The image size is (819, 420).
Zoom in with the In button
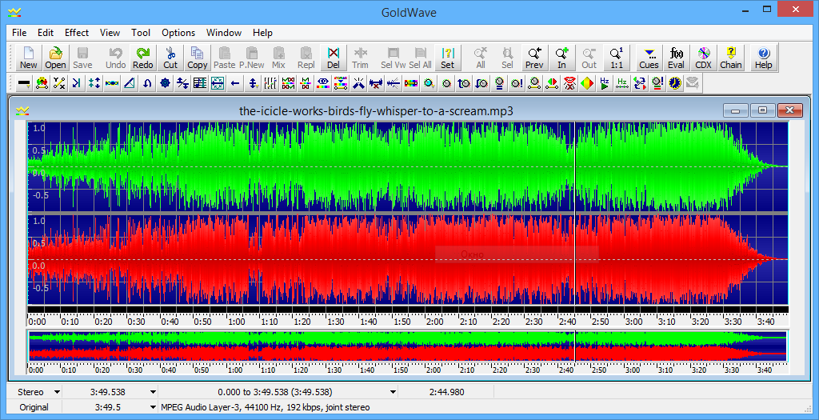(561, 58)
